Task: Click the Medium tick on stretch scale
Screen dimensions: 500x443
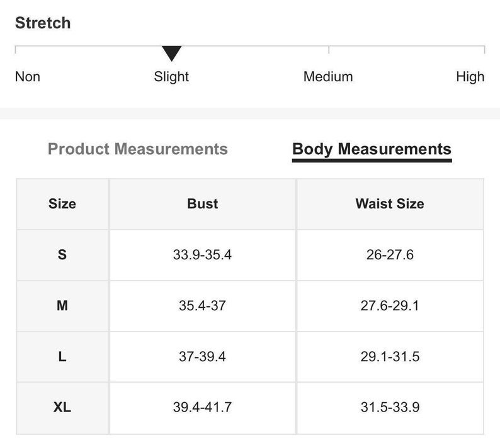Action: [329, 50]
